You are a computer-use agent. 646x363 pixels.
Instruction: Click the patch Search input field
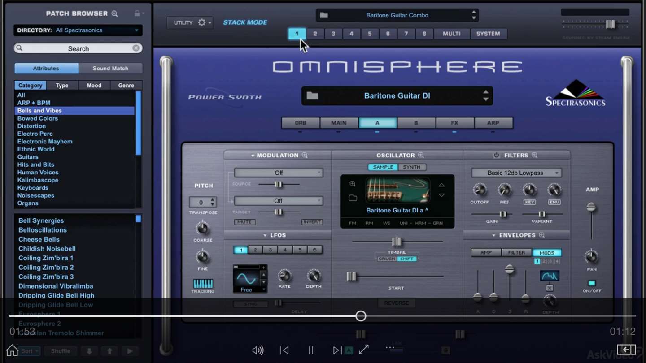tap(78, 48)
